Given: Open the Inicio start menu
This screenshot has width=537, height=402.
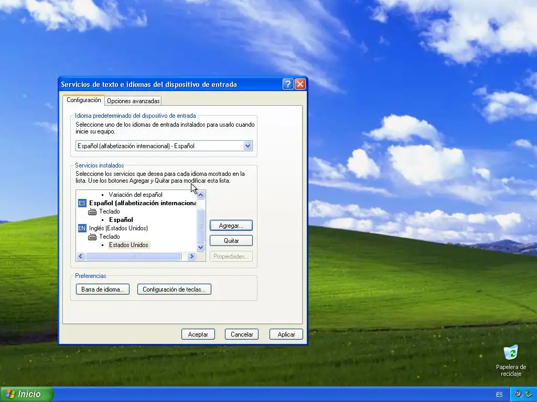Looking at the screenshot, I should [x=26, y=394].
